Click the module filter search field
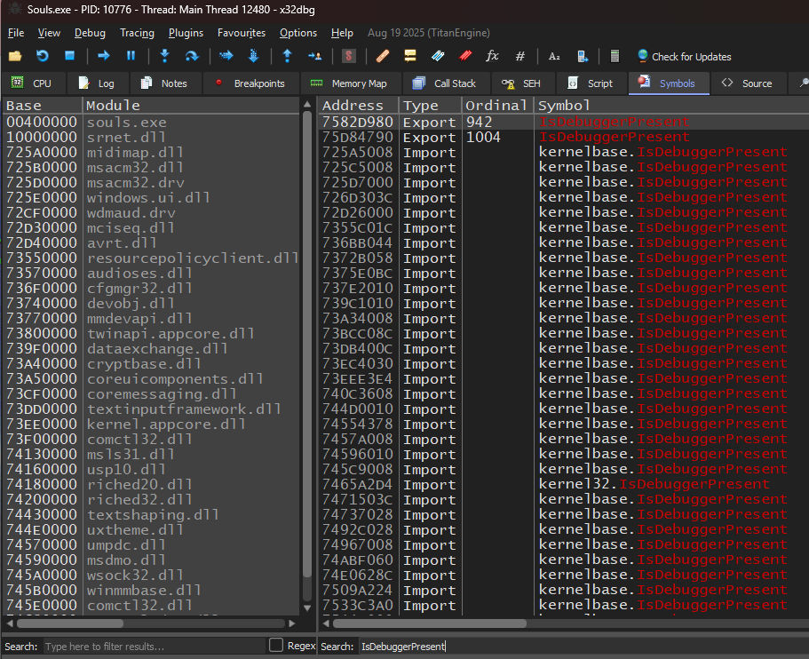The width and height of the screenshot is (809, 659). tap(153, 646)
